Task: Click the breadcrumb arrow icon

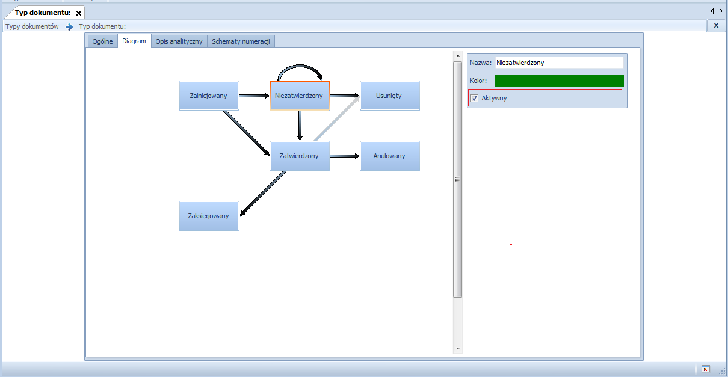Action: coord(69,27)
